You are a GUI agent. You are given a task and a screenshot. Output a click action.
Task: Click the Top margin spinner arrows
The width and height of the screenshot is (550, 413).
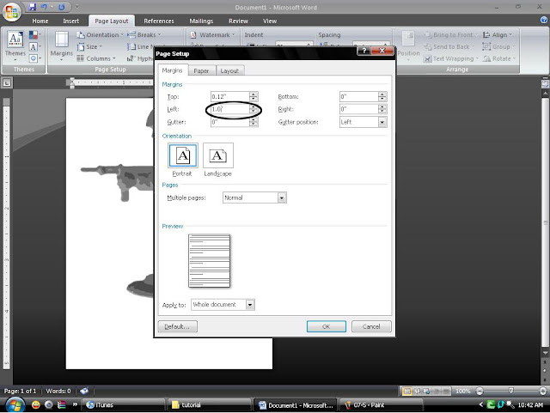[254, 96]
